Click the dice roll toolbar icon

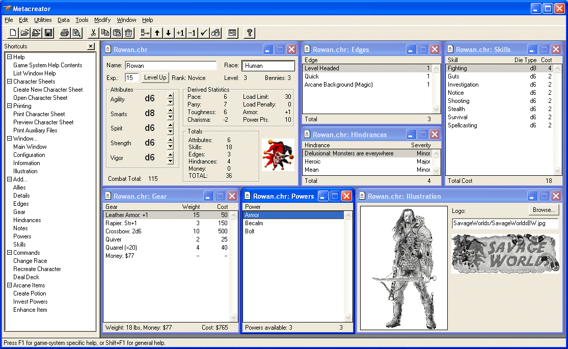pos(215,33)
